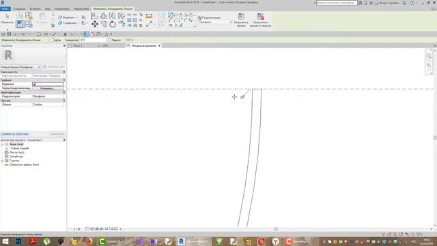Open Photoshop from the taskbar

coord(18,241)
